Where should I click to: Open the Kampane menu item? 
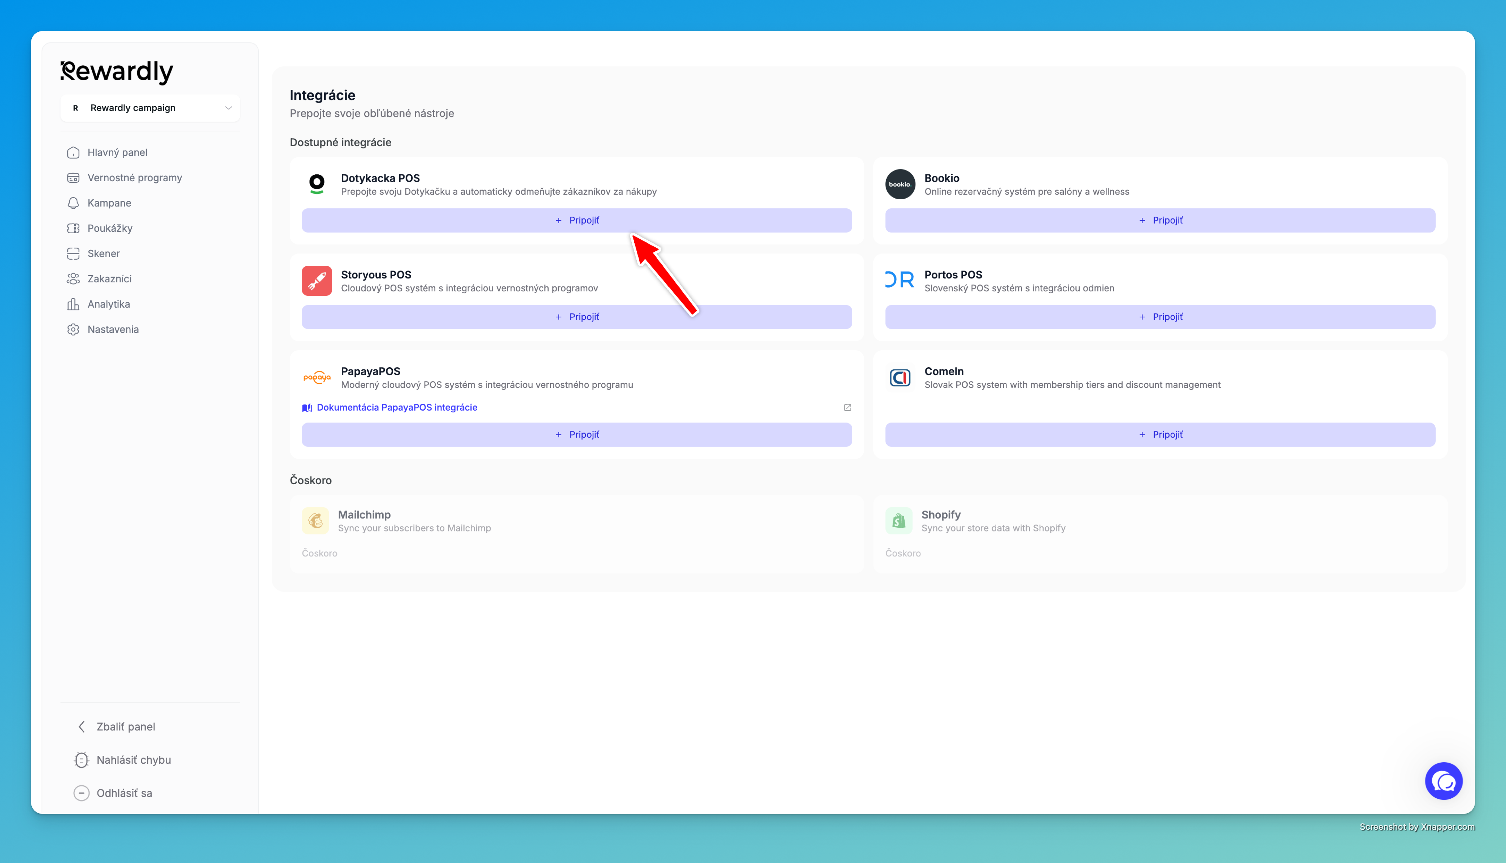(x=109, y=203)
